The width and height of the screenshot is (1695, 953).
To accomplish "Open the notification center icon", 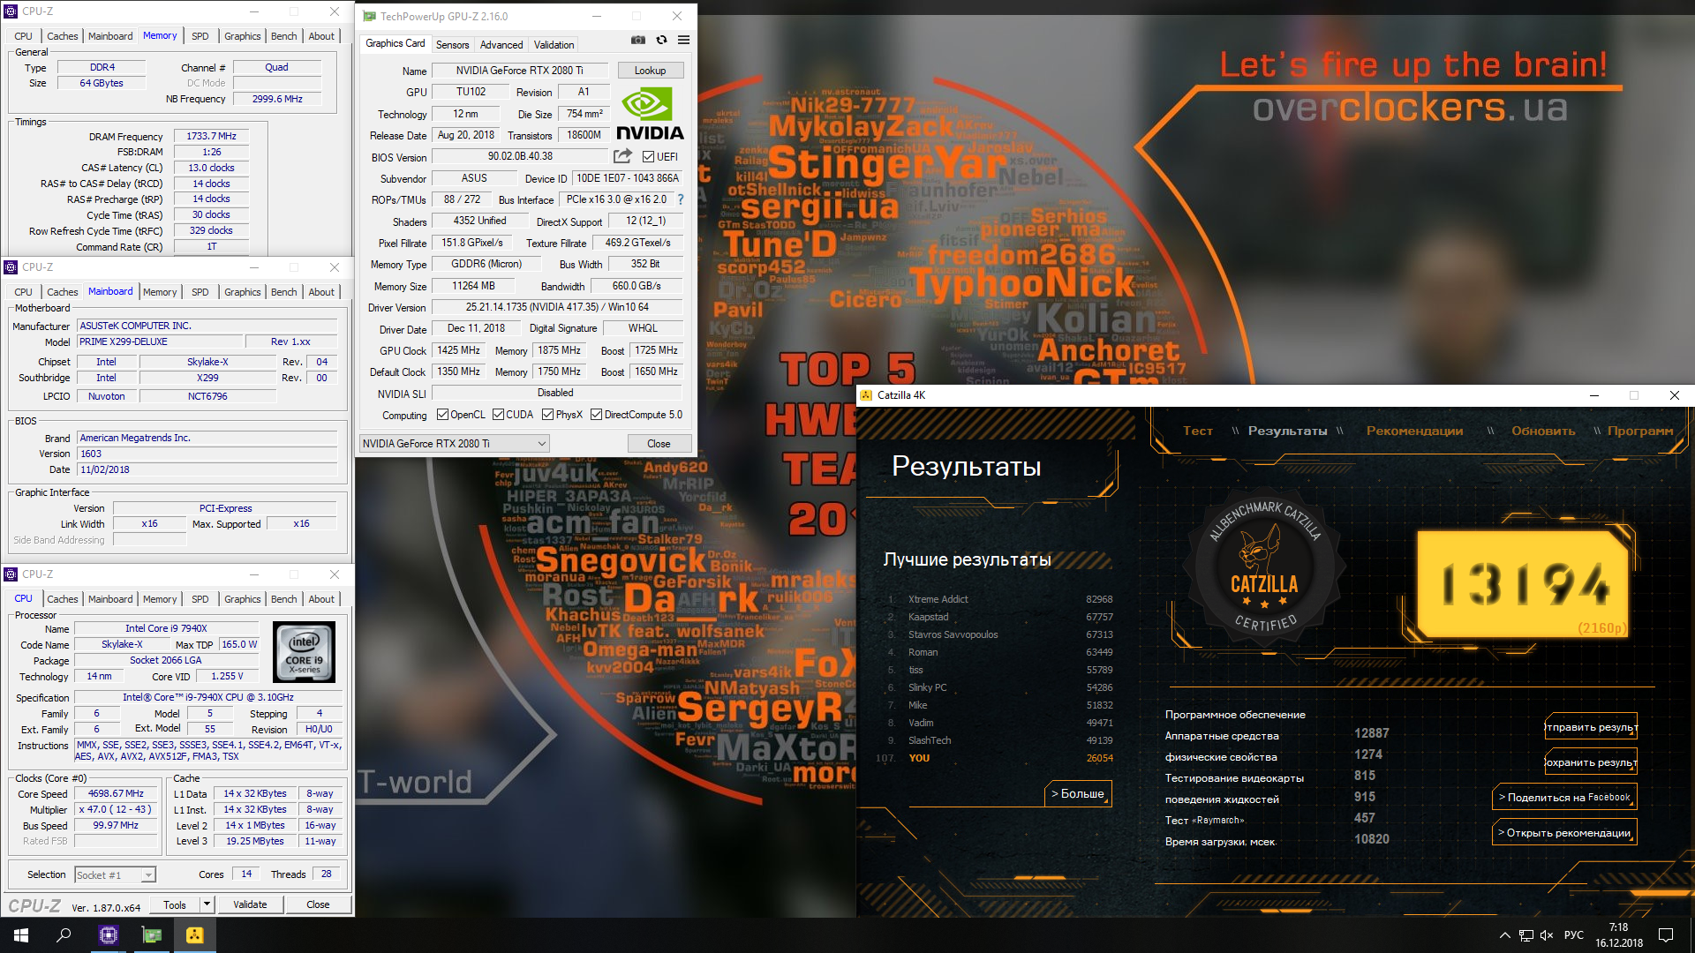I will pos(1666,935).
